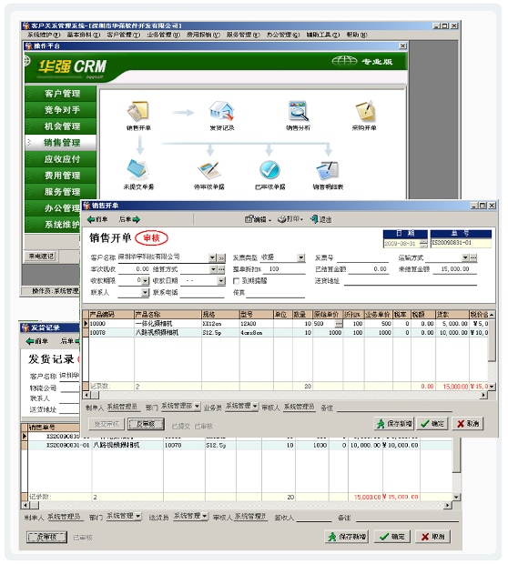
Task: Open the 帮助 menu
Action: tap(357, 35)
